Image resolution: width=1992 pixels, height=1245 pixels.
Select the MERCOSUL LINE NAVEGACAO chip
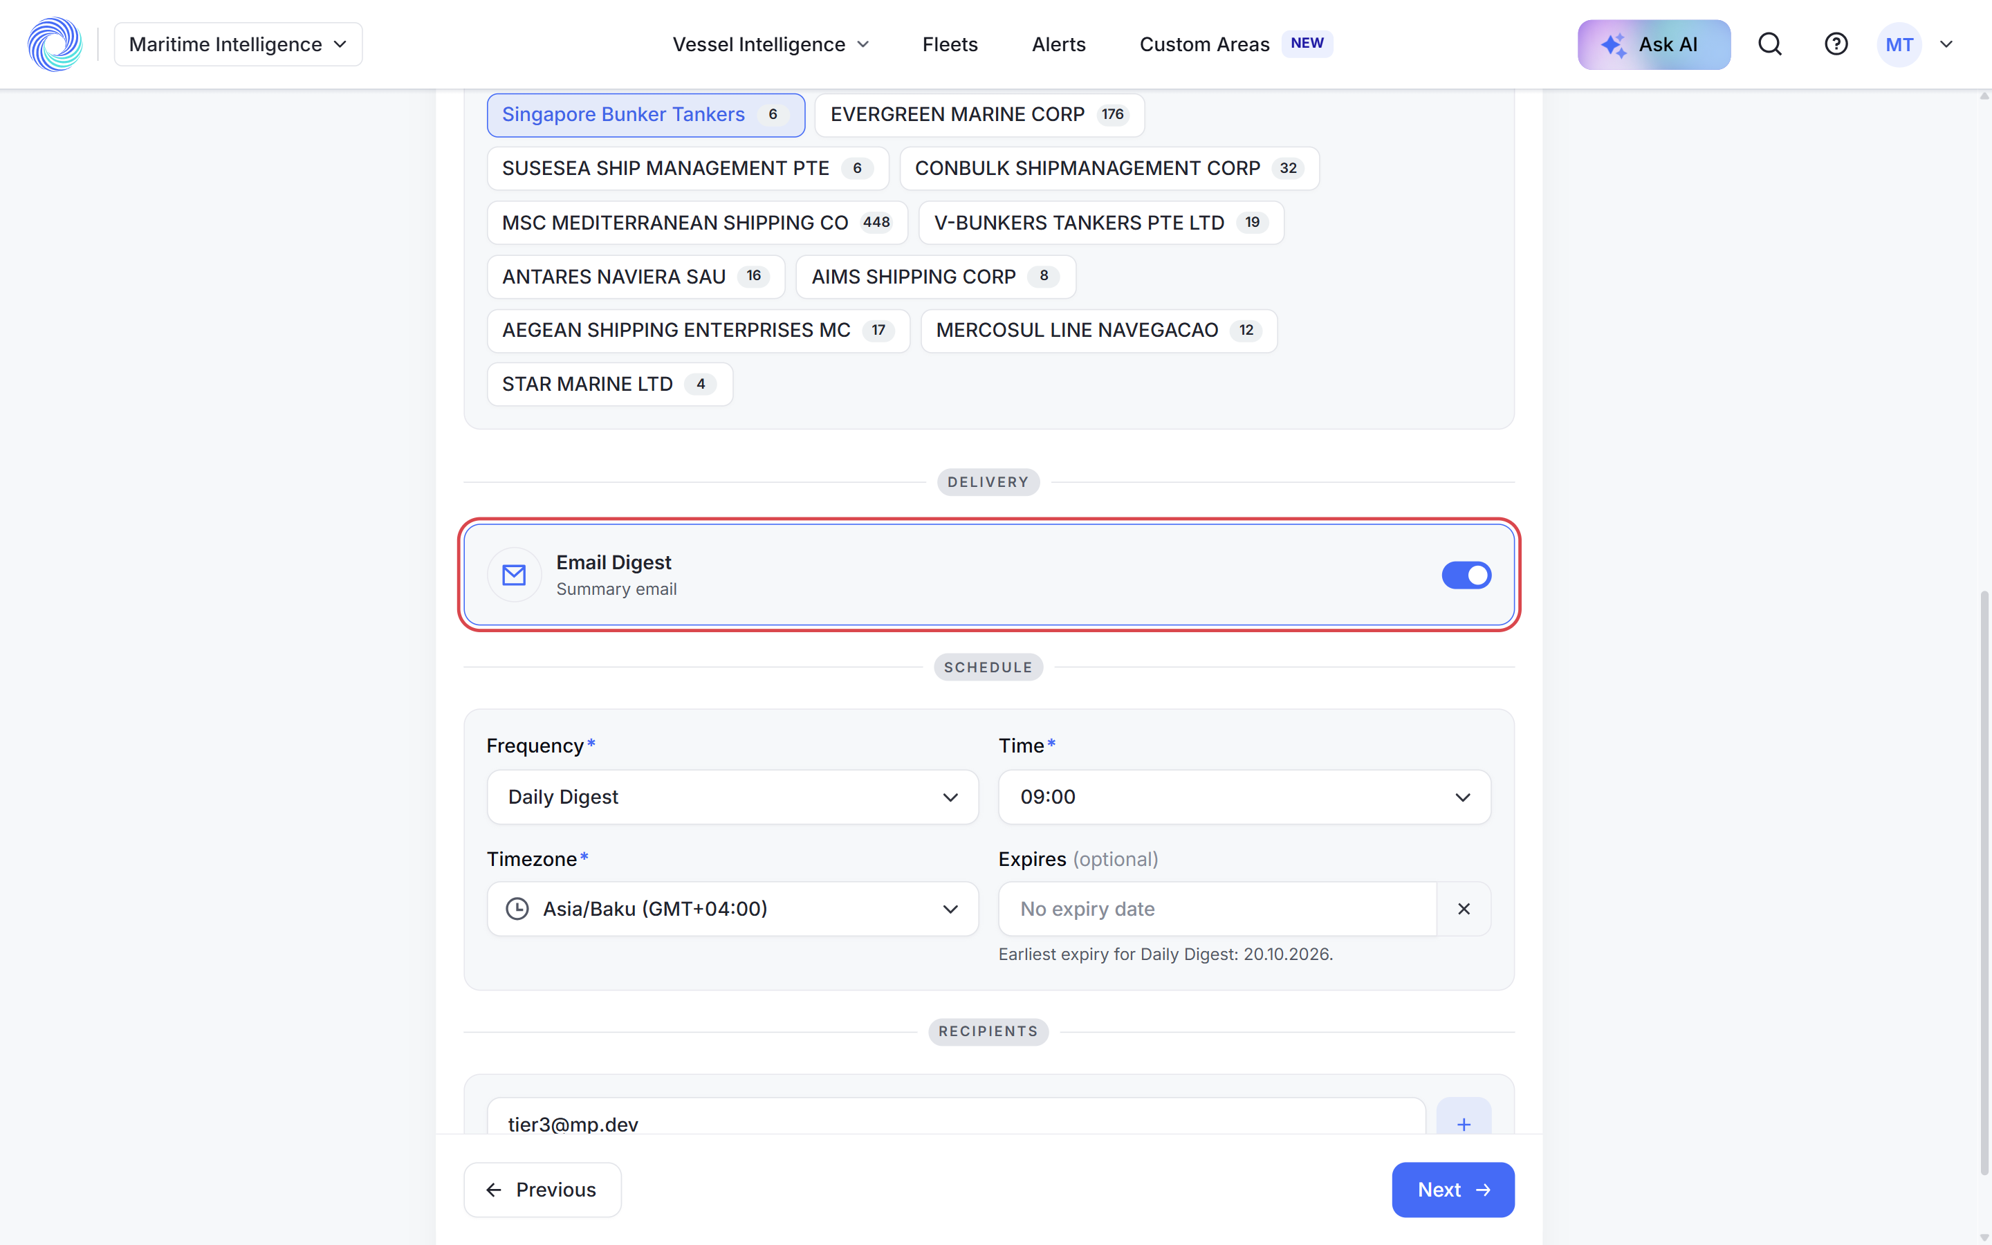1098,330
